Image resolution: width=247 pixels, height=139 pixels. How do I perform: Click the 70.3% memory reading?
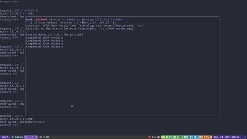[x=195, y=137]
